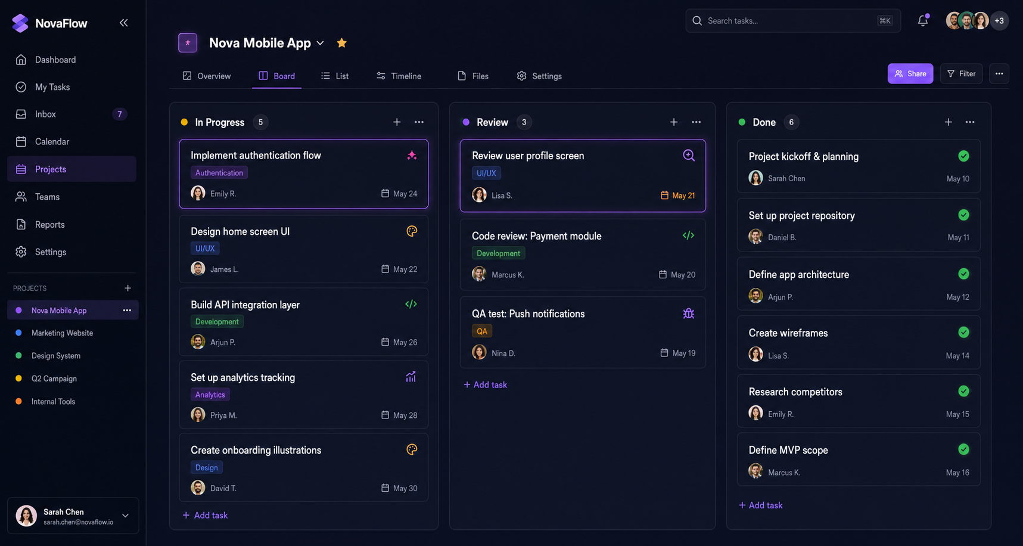Toggle completion check on Define app architecture

(x=963, y=274)
